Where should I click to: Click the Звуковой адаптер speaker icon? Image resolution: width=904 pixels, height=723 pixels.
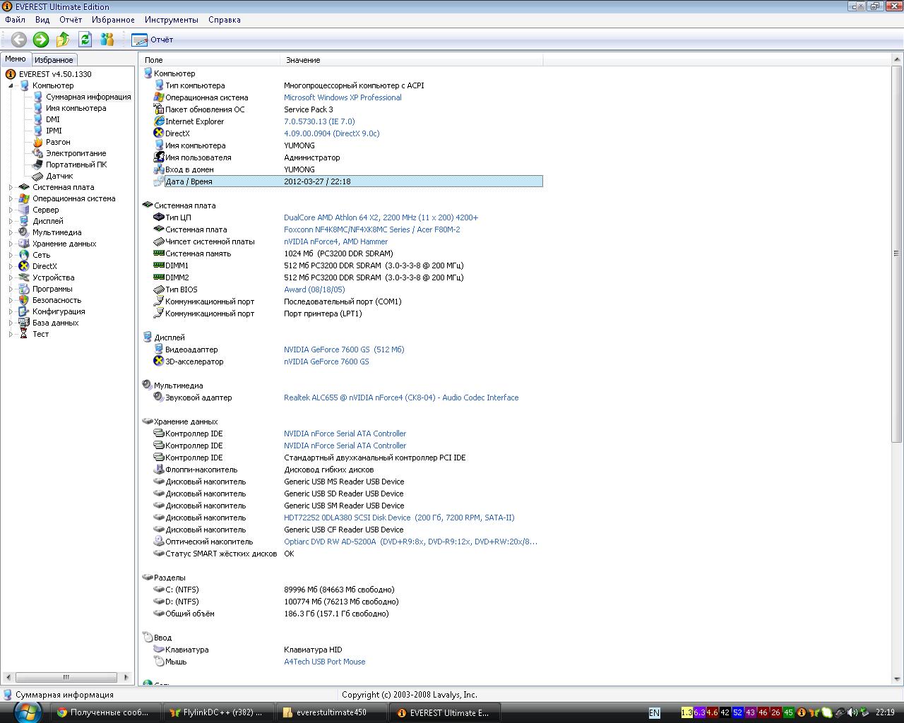tap(158, 398)
